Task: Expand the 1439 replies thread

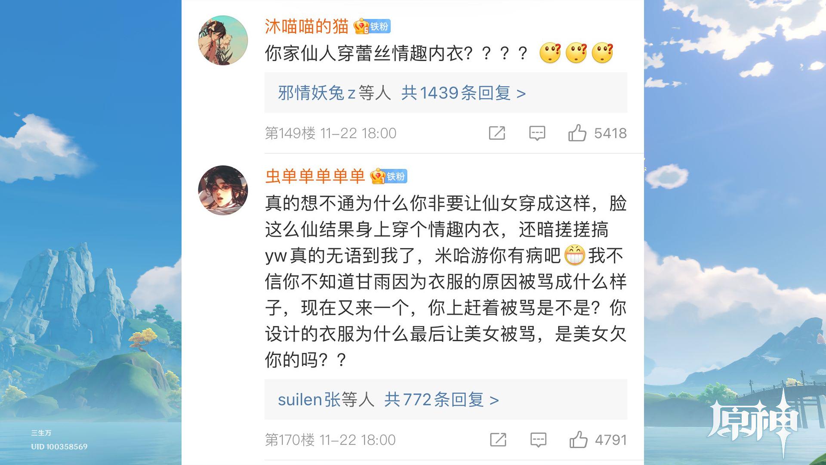Action: click(x=463, y=93)
